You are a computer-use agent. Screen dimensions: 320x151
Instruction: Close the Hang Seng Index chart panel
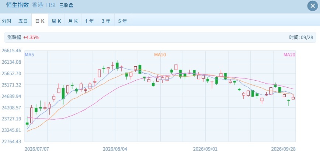click(x=313, y=6)
